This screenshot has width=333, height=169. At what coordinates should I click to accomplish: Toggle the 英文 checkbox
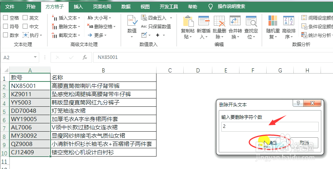[x=25, y=18]
